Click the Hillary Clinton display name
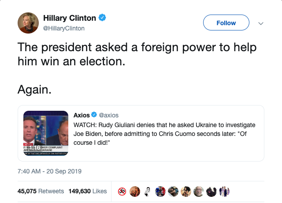This screenshot has height=203, width=282. pyautogui.click(x=69, y=18)
